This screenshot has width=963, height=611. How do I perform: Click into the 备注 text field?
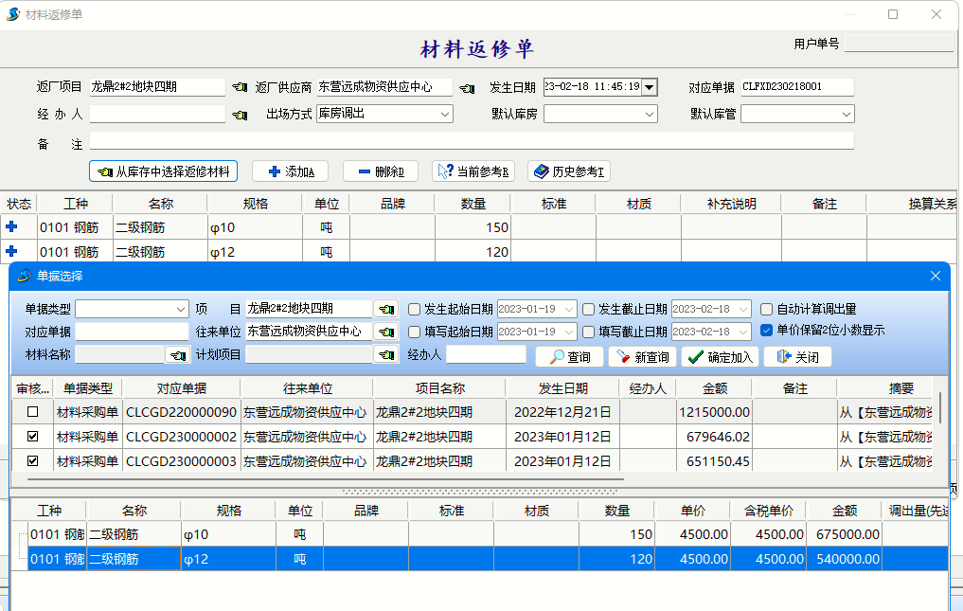coord(472,141)
